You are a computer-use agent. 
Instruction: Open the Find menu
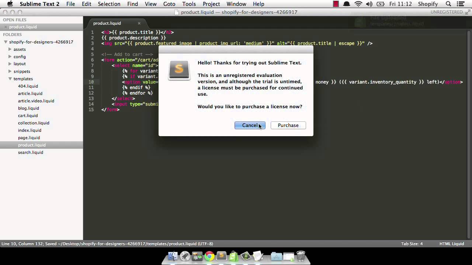point(132,4)
